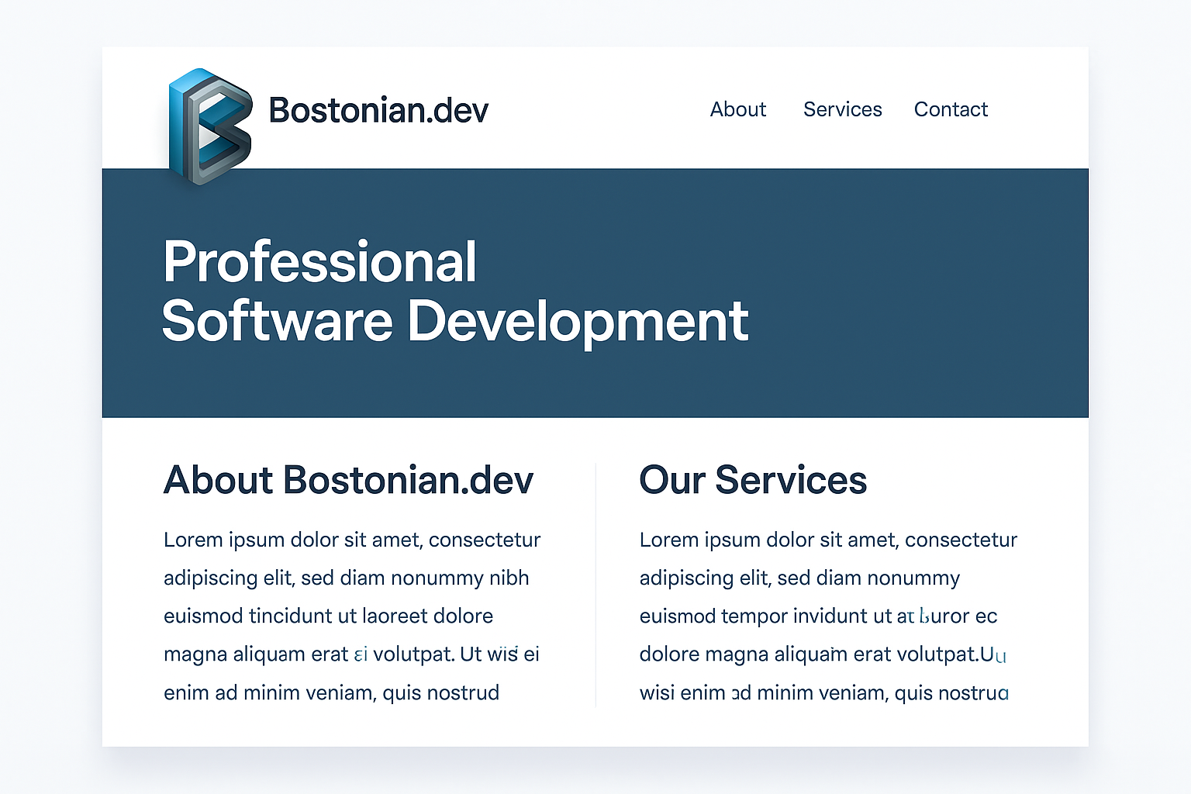This screenshot has height=794, width=1191.
Task: Click the "wisi enim" line under Our Services
Action: (823, 692)
